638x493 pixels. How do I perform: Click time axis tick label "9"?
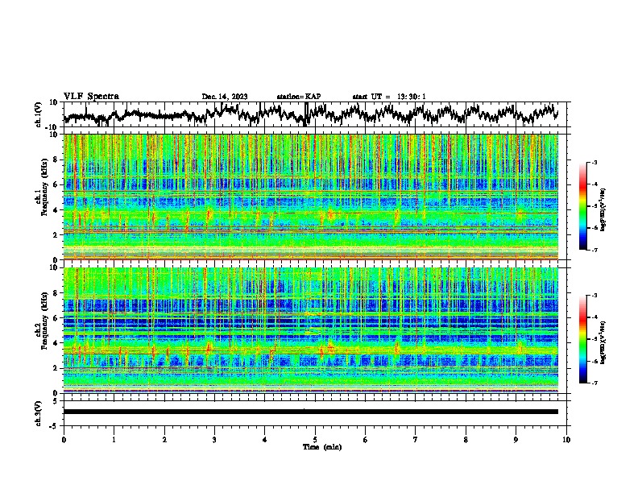tap(516, 440)
